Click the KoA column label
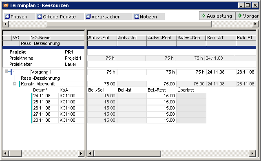This screenshot has width=261, height=161. pyautogui.click(x=64, y=90)
